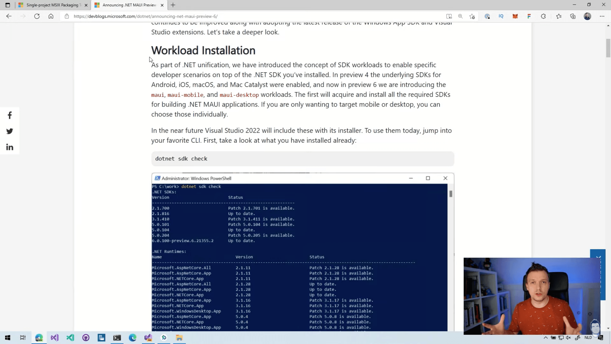Screen dimensions: 611x344
Task: Open Edge Dev with profile on taskbar
Action: [39, 338]
